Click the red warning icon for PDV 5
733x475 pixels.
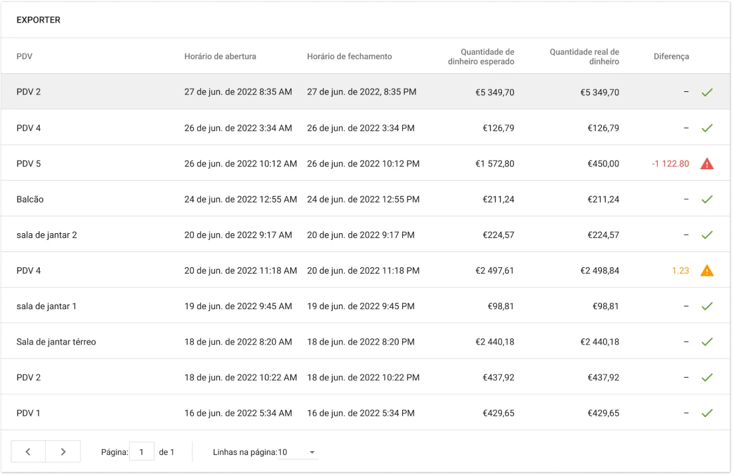[x=706, y=163]
